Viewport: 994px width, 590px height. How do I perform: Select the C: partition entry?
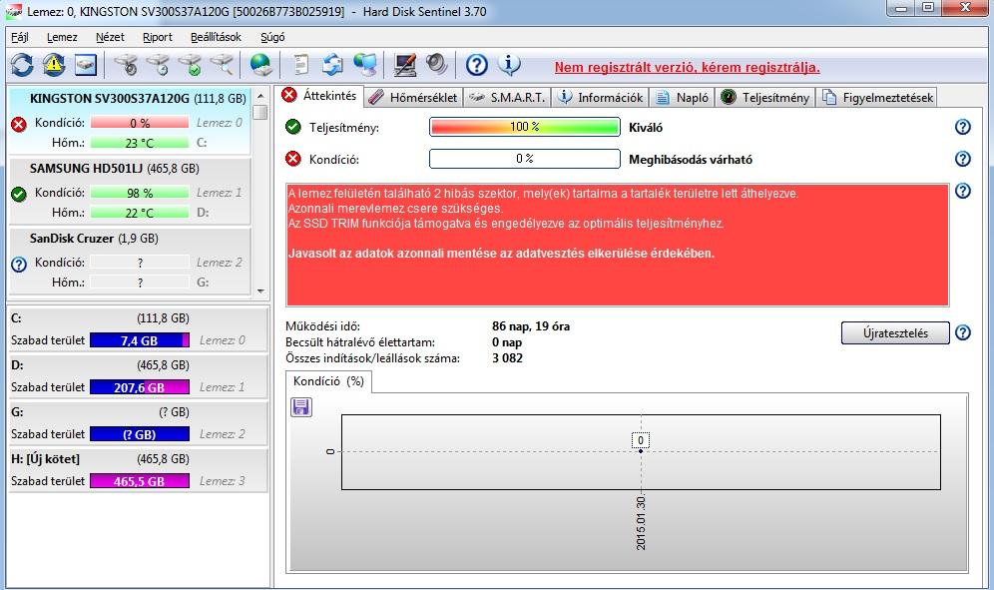click(x=138, y=329)
